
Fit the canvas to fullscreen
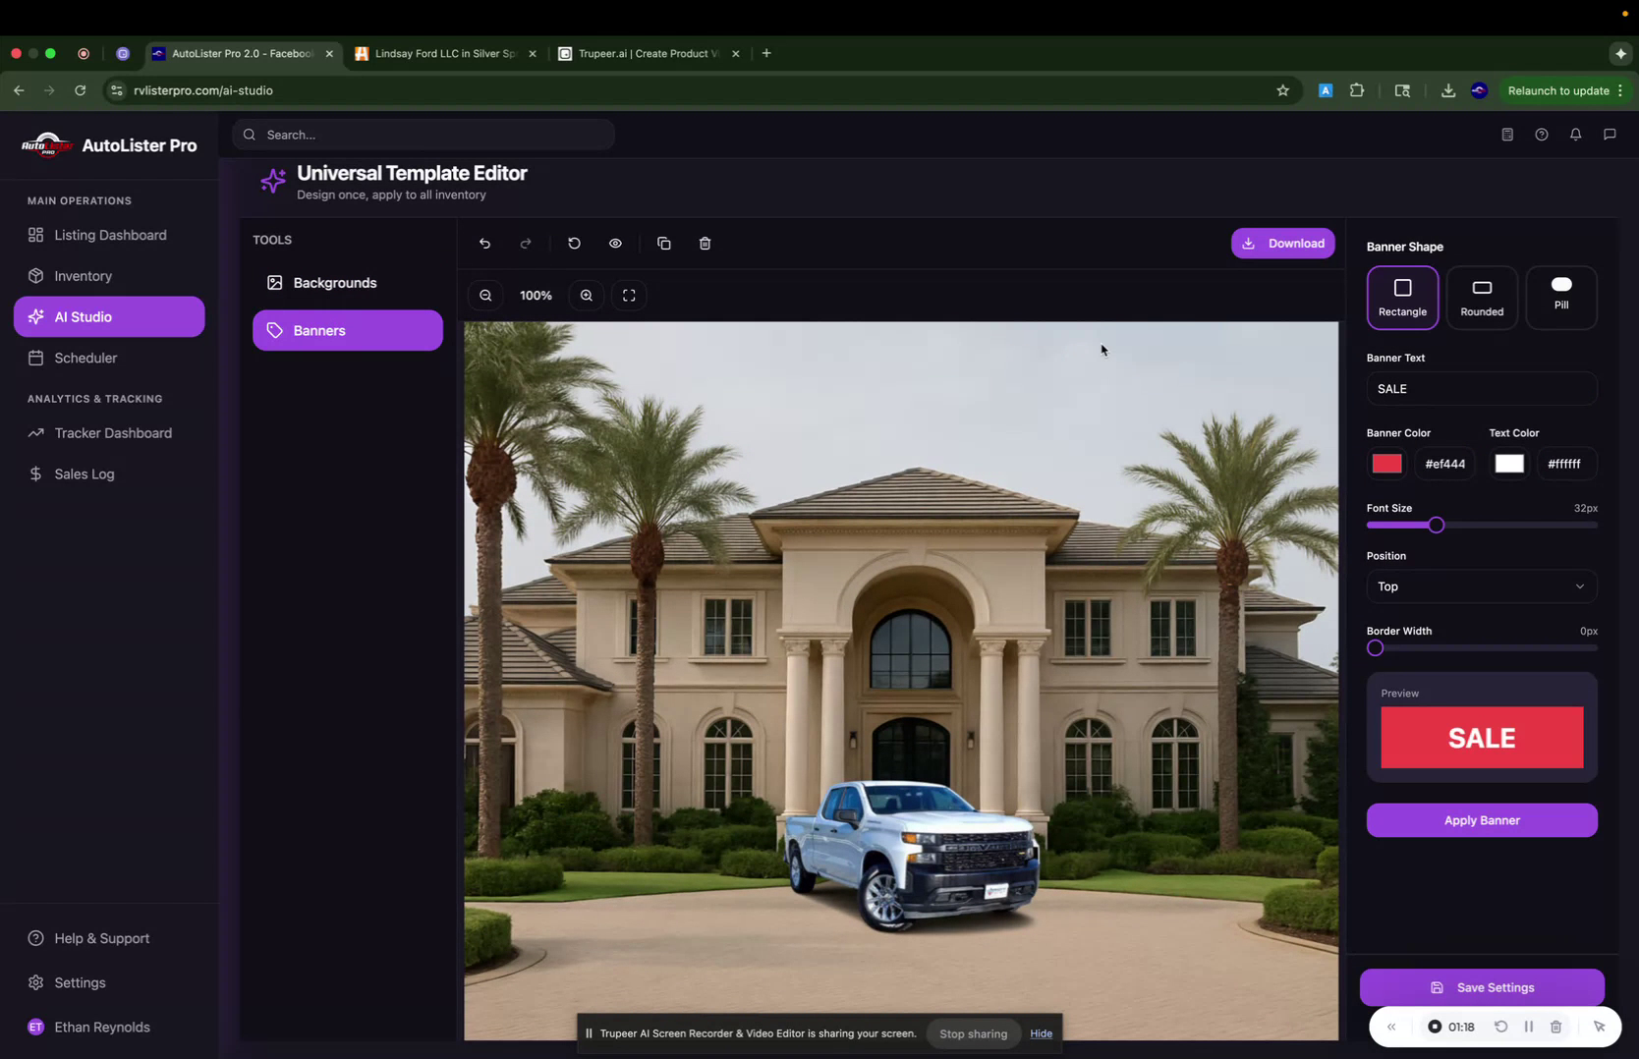(629, 295)
